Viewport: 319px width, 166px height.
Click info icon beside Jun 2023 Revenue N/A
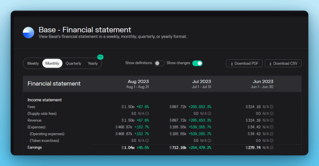coord(272,120)
